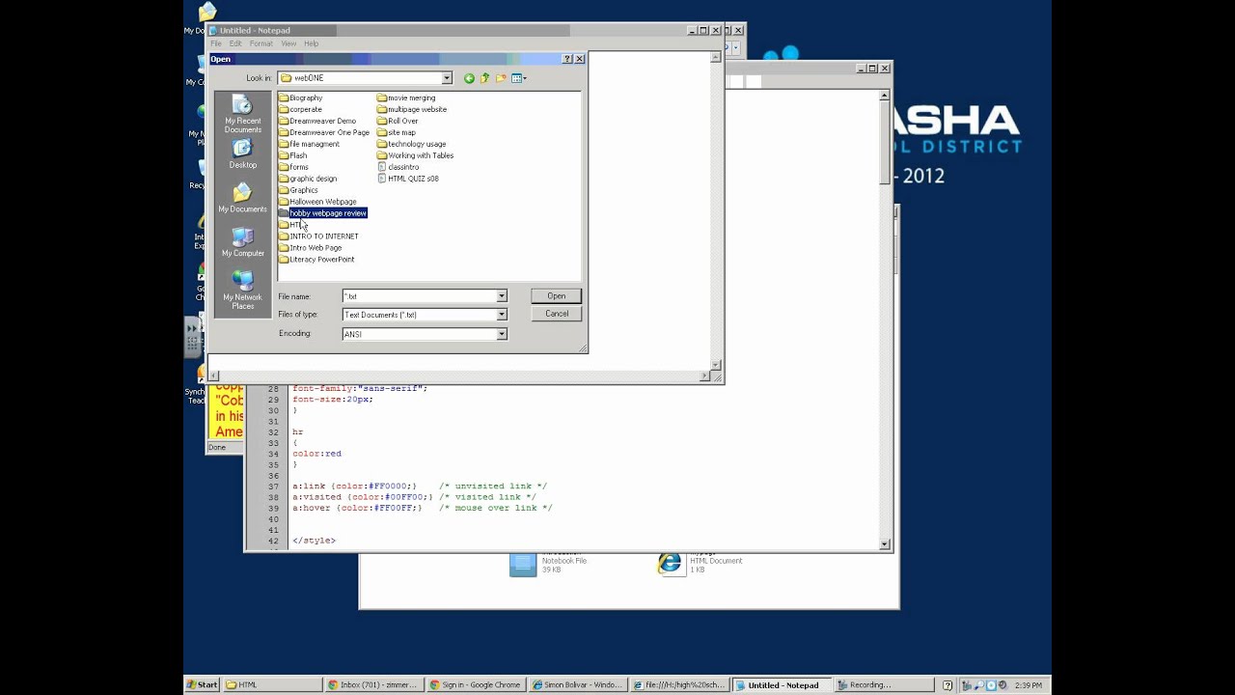1235x695 pixels.
Task: Select the HTML QUIZ s08 file
Action: click(x=408, y=179)
